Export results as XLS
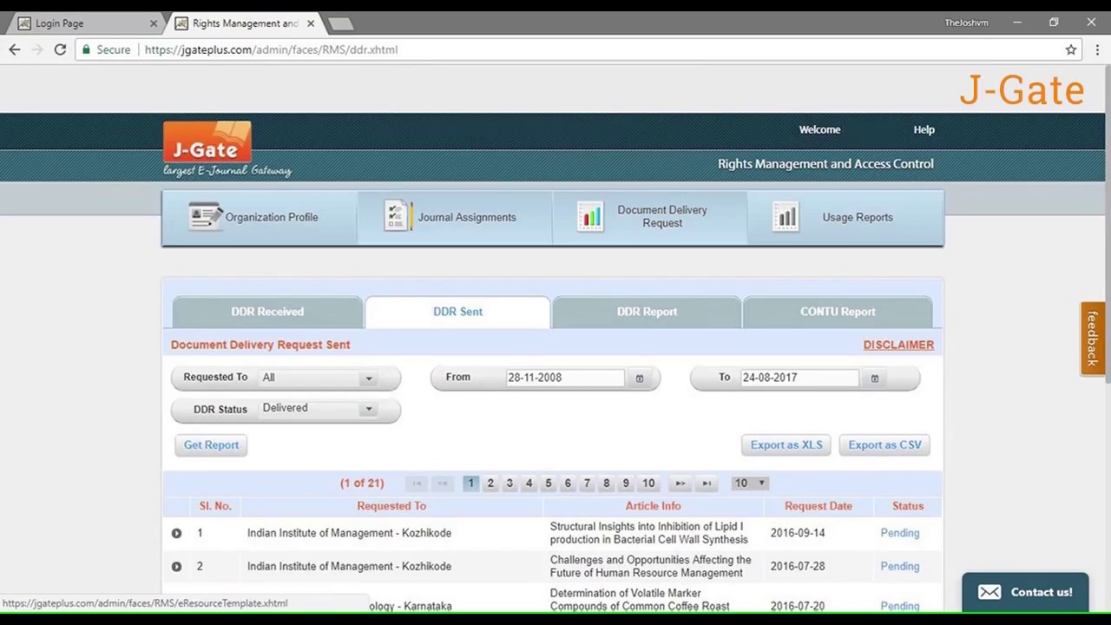 (x=786, y=445)
